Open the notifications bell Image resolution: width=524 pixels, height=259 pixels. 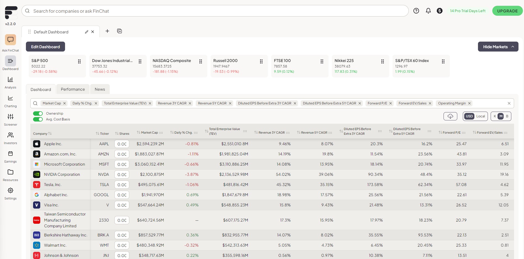pyautogui.click(x=428, y=11)
